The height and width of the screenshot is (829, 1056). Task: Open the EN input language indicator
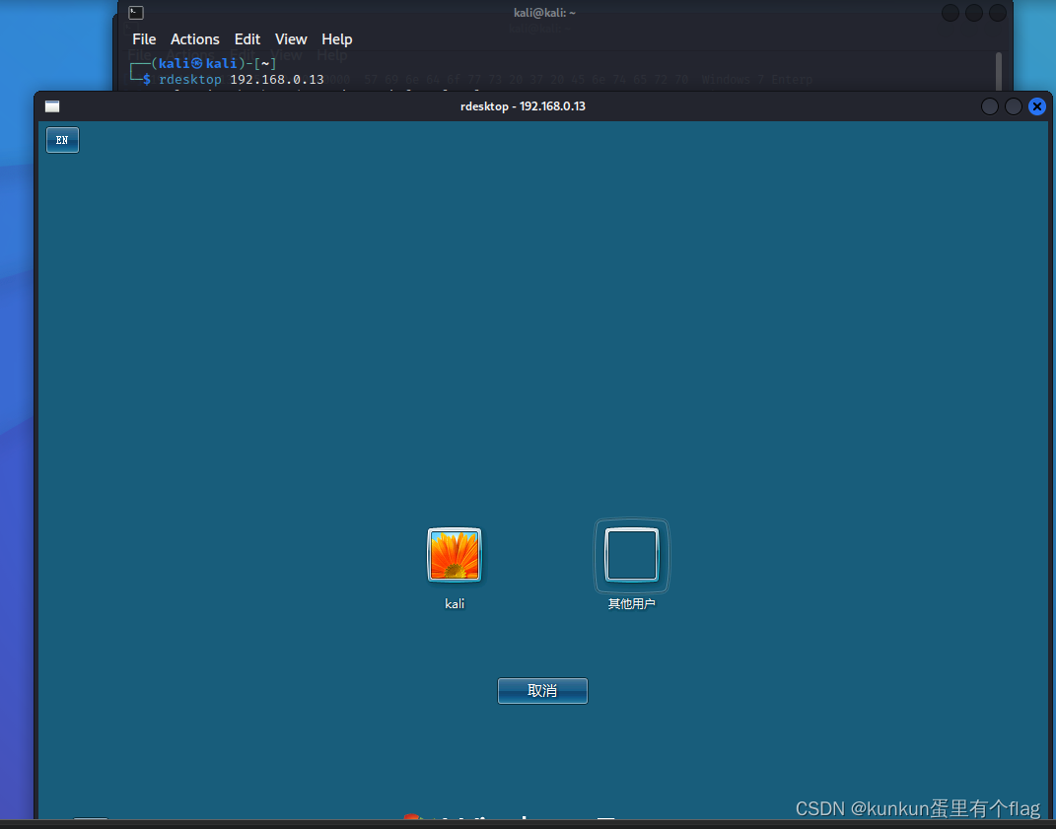(x=63, y=140)
